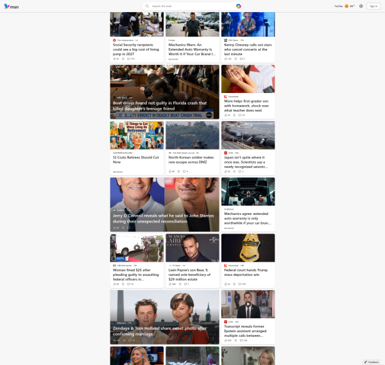The height and width of the screenshot is (365, 385).
Task: Open the weather sun icon
Action: click(x=346, y=6)
